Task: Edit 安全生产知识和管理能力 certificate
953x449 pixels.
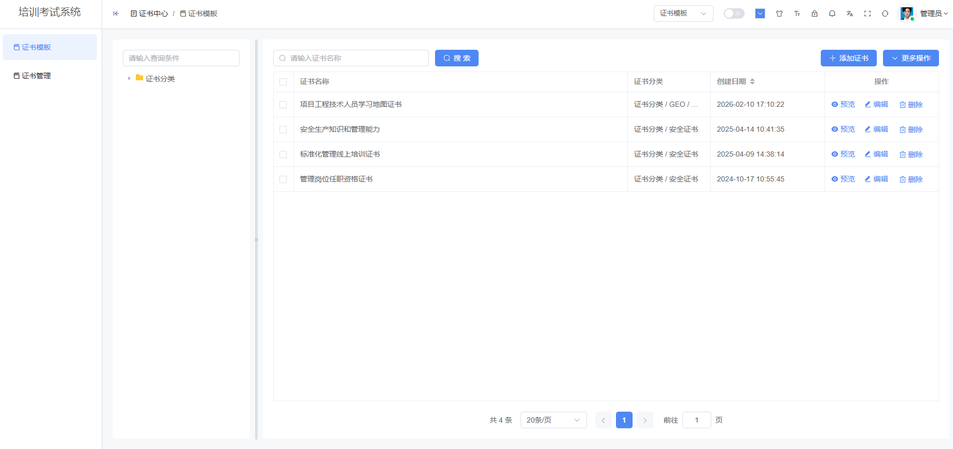Action: [876, 129]
